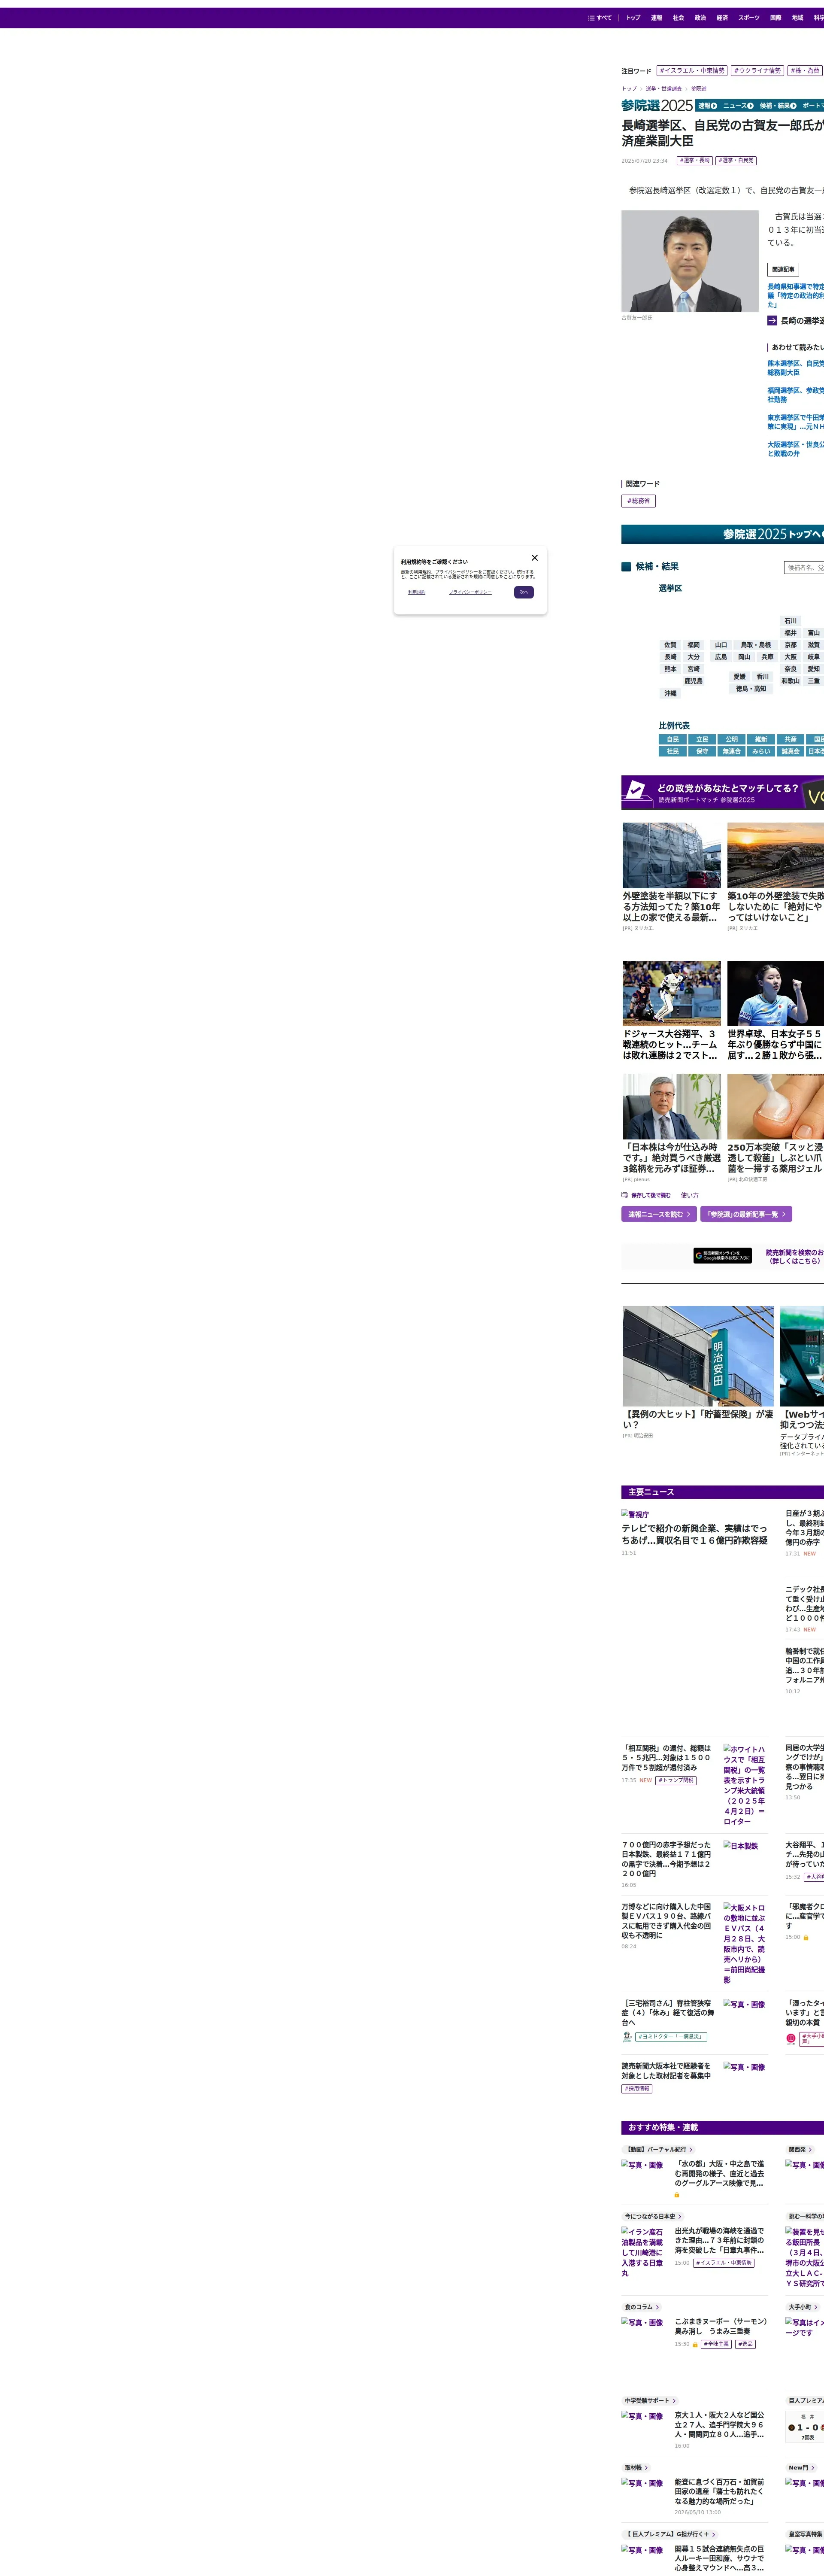Choose the 立民 party under 比例代表
824x2576 pixels.
point(702,740)
